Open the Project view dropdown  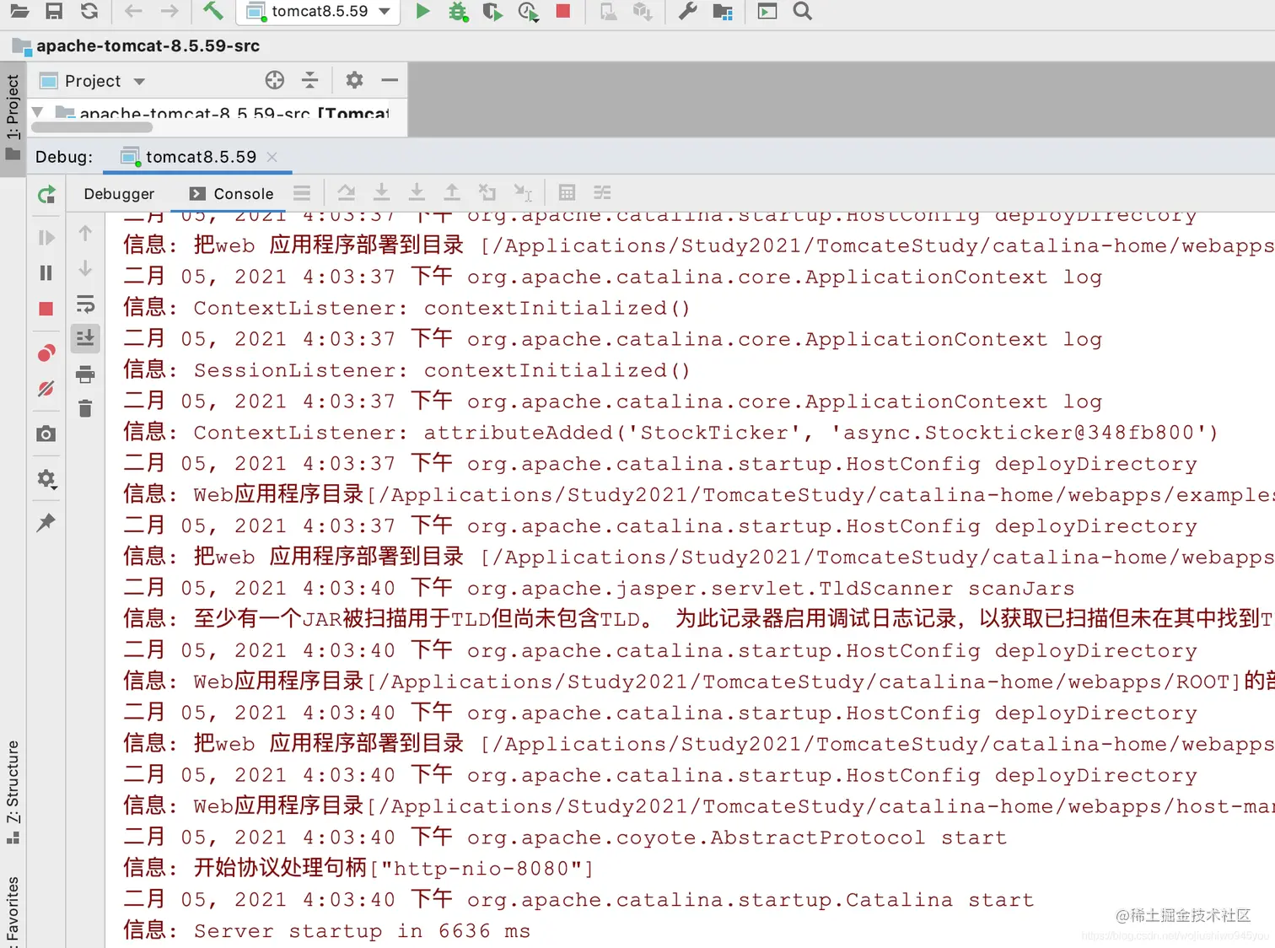(x=93, y=81)
